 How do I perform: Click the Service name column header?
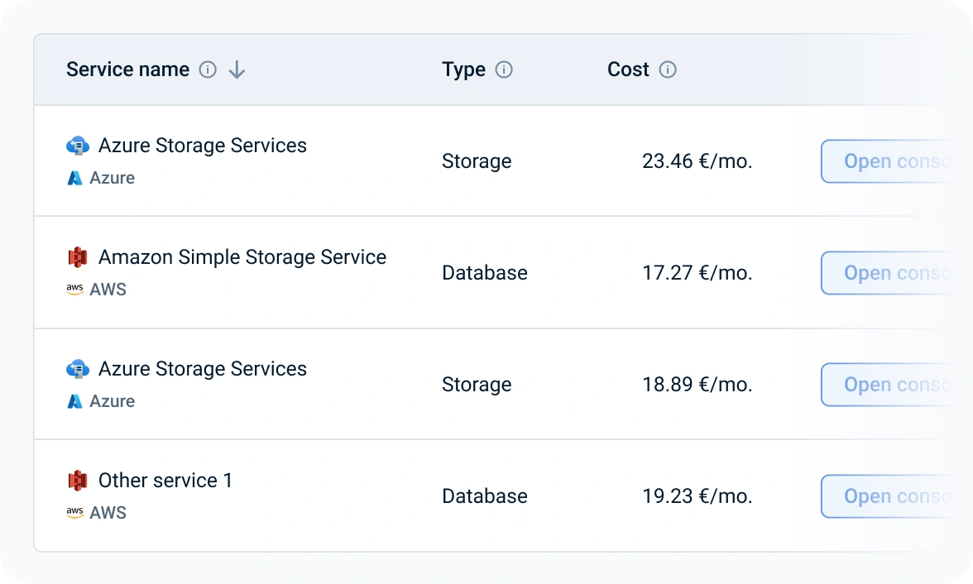(x=127, y=70)
